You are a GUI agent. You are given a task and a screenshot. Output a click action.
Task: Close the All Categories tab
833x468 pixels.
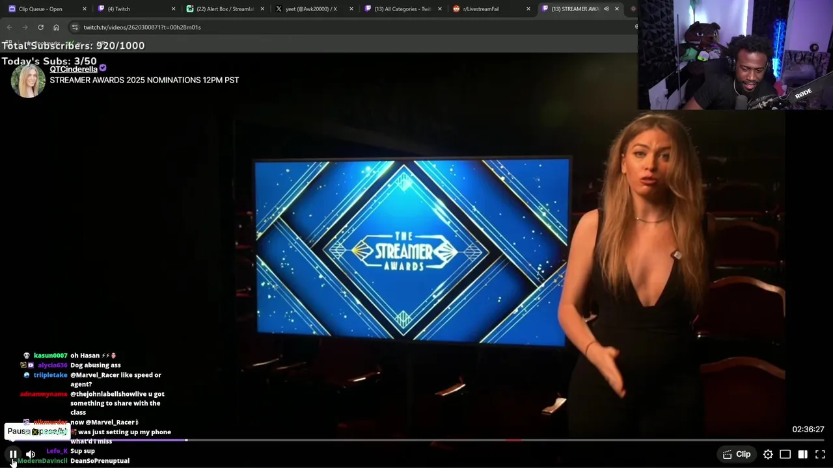(x=440, y=9)
